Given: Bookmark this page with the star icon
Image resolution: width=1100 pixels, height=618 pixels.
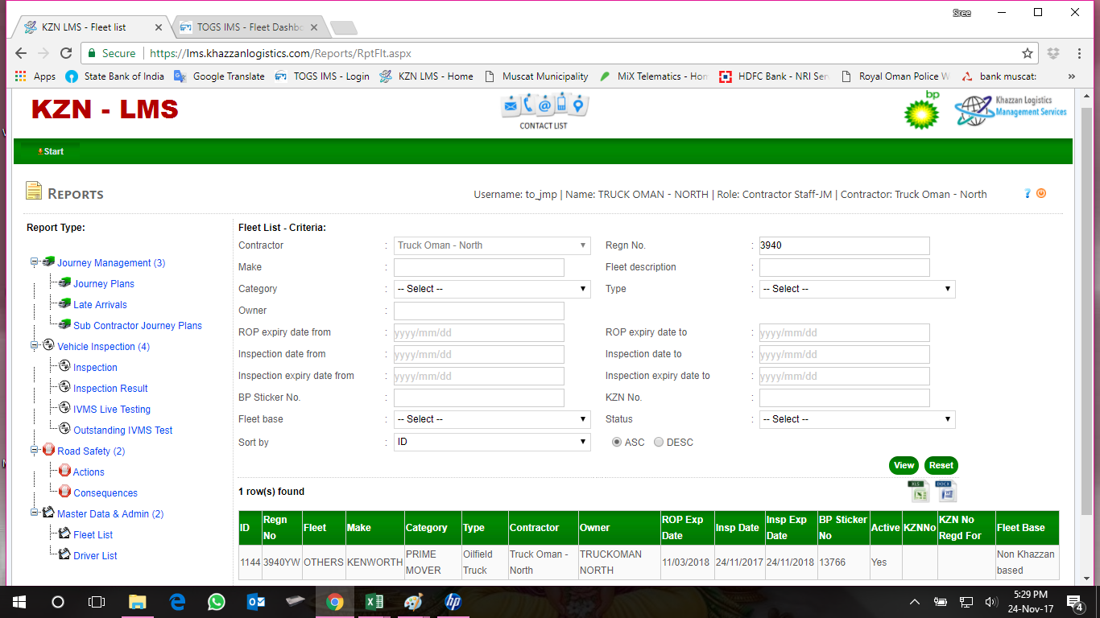Looking at the screenshot, I should 1027,53.
